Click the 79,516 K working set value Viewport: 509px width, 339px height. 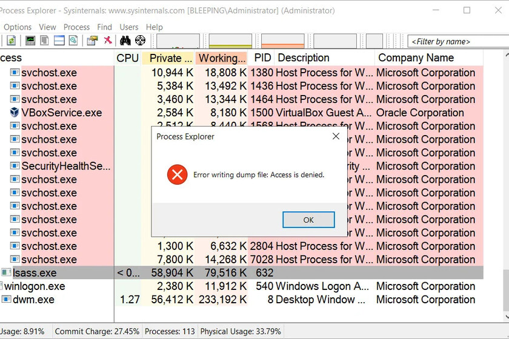pyautogui.click(x=225, y=273)
